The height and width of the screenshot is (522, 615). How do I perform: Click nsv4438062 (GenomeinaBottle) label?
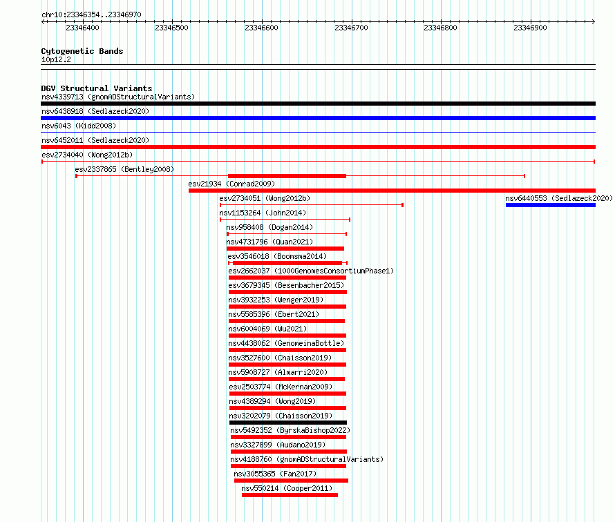[x=286, y=343]
